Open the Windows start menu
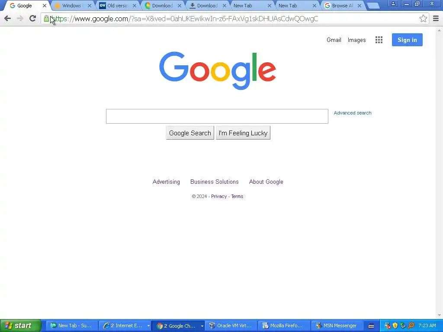443x332 pixels. point(20,326)
